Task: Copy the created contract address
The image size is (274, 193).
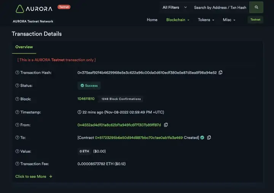Action: click(209, 138)
